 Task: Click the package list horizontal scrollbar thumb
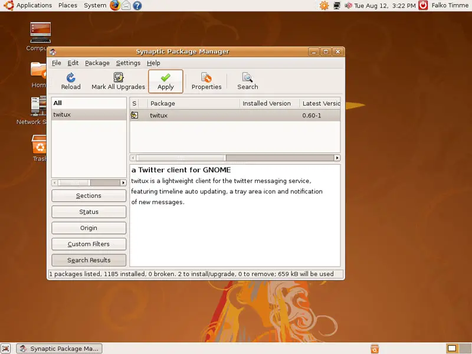click(x=181, y=158)
